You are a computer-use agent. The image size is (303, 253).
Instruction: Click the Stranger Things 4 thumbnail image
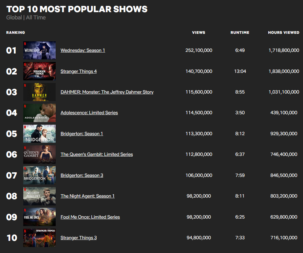(39, 71)
